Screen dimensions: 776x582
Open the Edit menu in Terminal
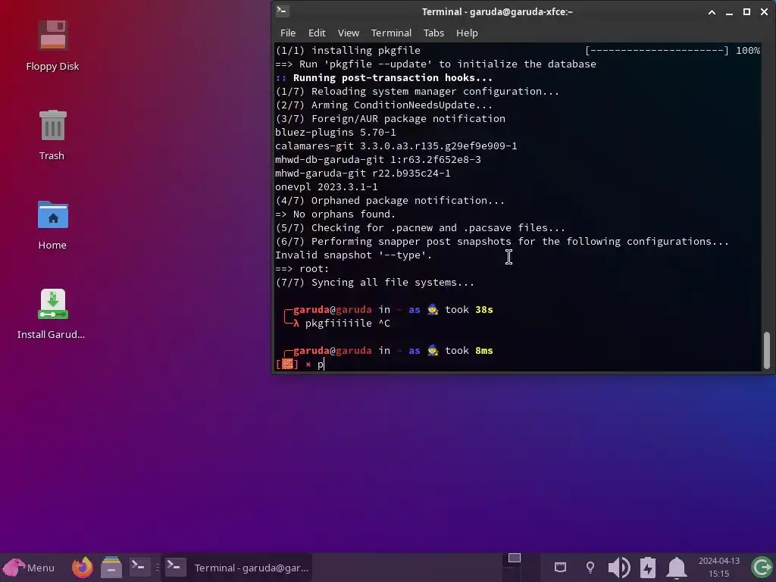click(x=317, y=33)
